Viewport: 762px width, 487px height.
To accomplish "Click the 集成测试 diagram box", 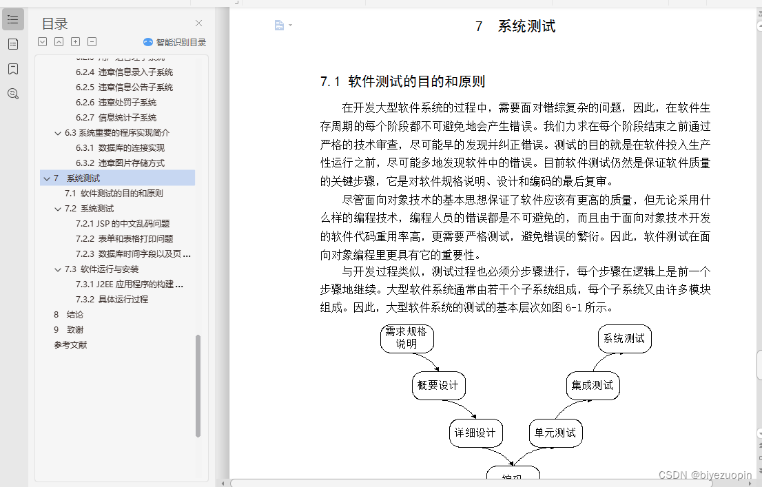I will [593, 386].
